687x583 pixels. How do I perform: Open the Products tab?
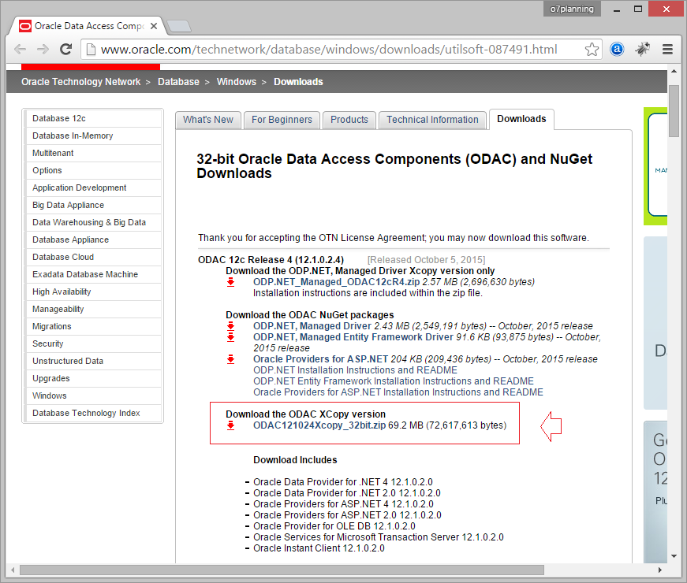coord(349,120)
